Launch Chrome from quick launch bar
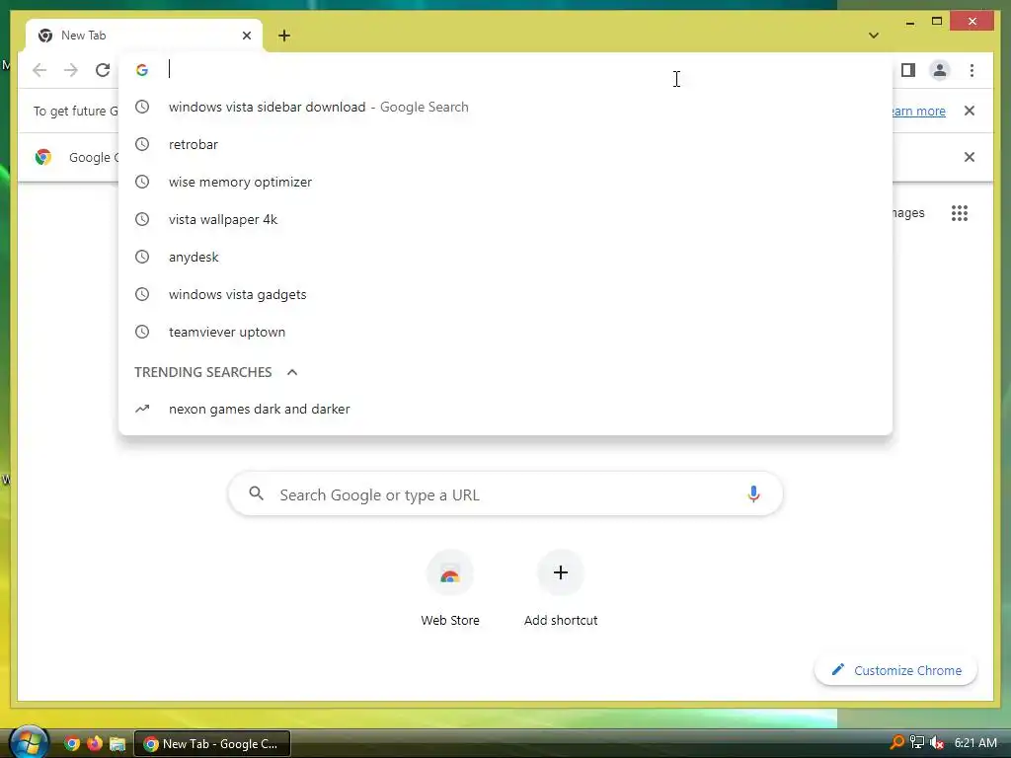1011x758 pixels. click(x=72, y=744)
